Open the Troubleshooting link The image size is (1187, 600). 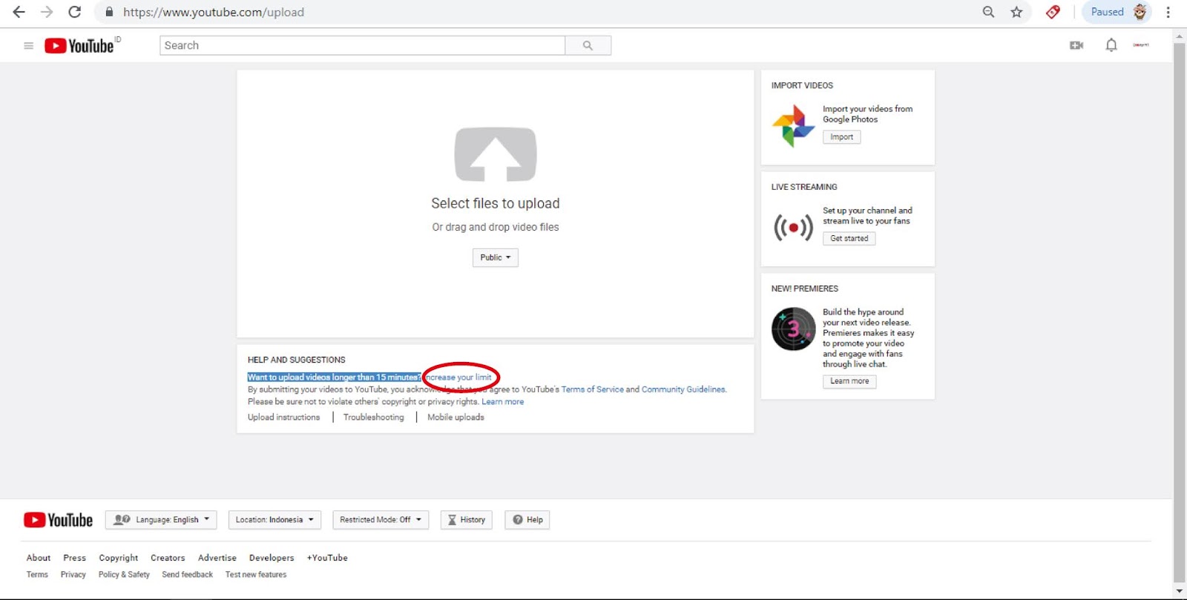pos(374,418)
